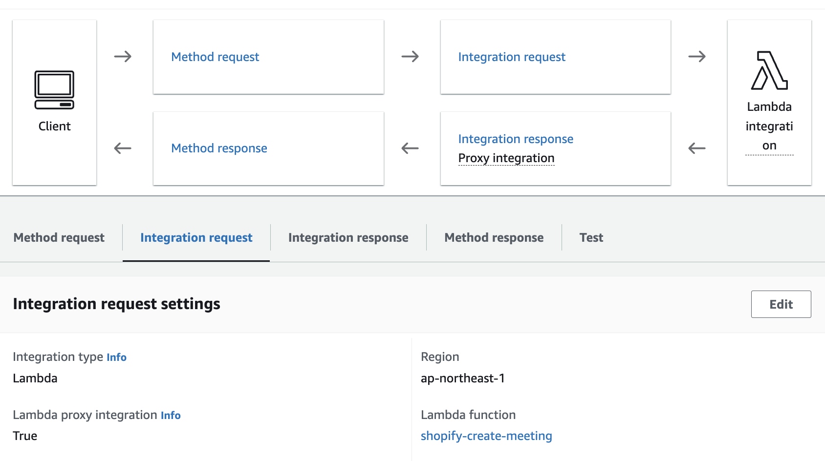Open the shopify-create-meeting Lambda function link
The height and width of the screenshot is (461, 825).
coord(486,436)
